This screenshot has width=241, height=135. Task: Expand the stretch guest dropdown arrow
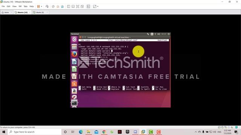[x=98, y=6]
